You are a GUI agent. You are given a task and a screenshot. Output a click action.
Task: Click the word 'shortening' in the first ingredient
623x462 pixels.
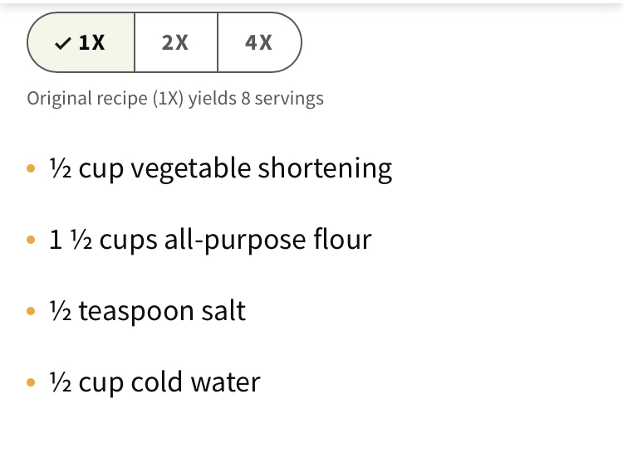coord(325,168)
